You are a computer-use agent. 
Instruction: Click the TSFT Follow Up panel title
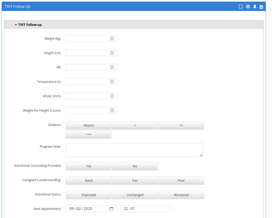tap(17, 7)
